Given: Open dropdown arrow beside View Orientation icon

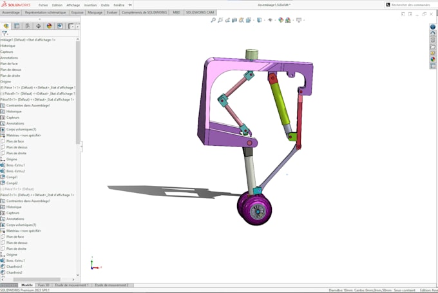Looking at the screenshot, I should [253, 20].
